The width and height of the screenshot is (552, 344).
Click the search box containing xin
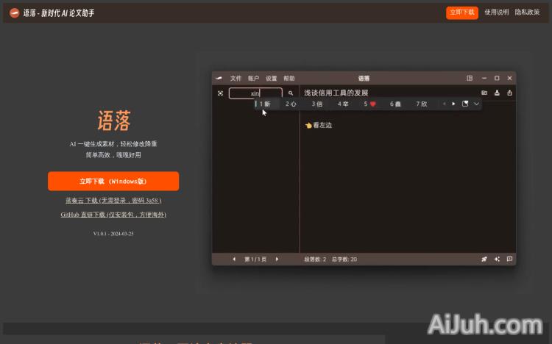[255, 93]
